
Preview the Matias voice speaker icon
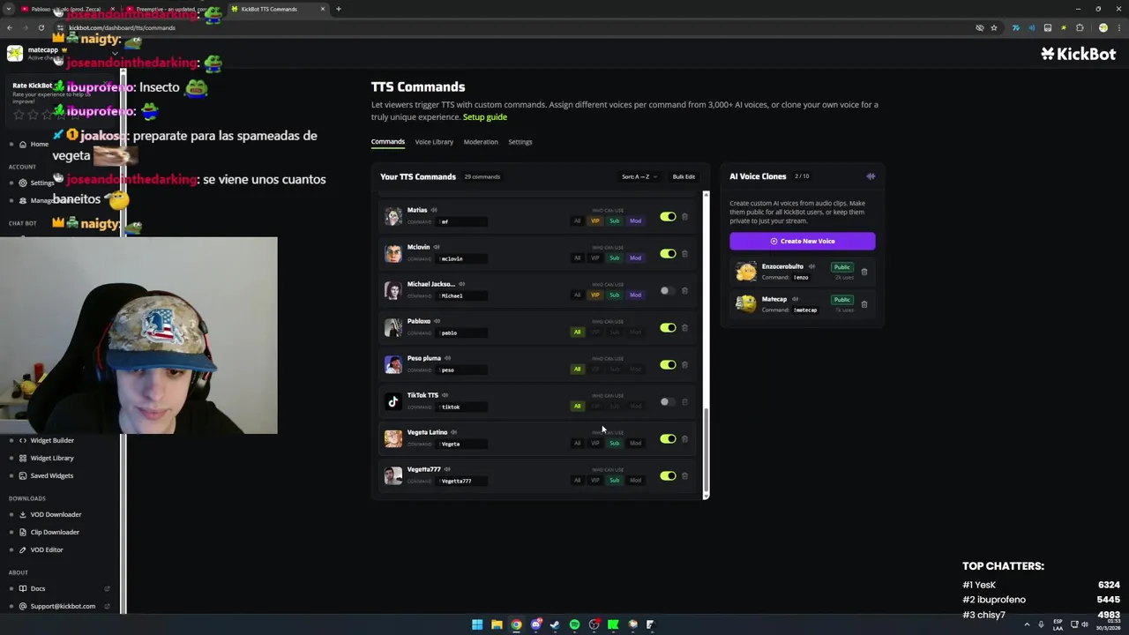(x=436, y=210)
